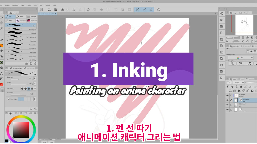The image size is (257, 144).
Task: Delete sub tool with trash icon
Action: pos(35,64)
